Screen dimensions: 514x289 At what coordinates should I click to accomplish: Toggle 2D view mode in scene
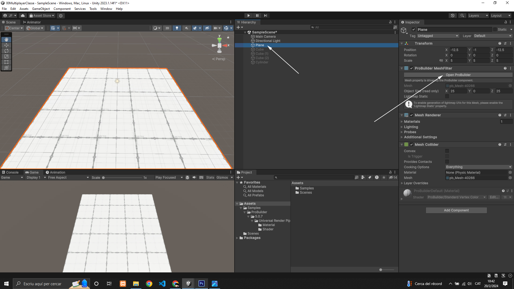click(167, 28)
